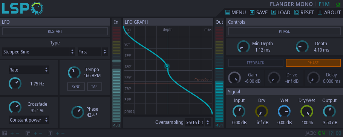Click the red Crossfade label in graph
The width and height of the screenshot is (343, 137).
[x=203, y=80]
